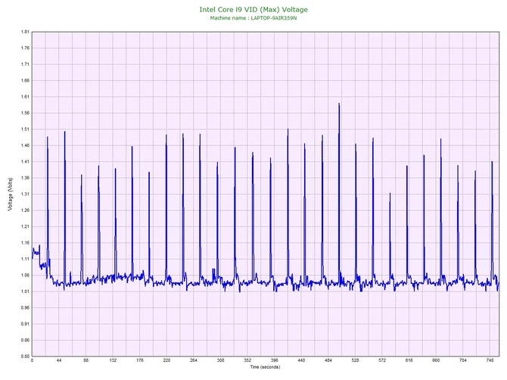The image size is (507, 380).
Task: Click the 1.26 y-axis value
Action: [25, 210]
